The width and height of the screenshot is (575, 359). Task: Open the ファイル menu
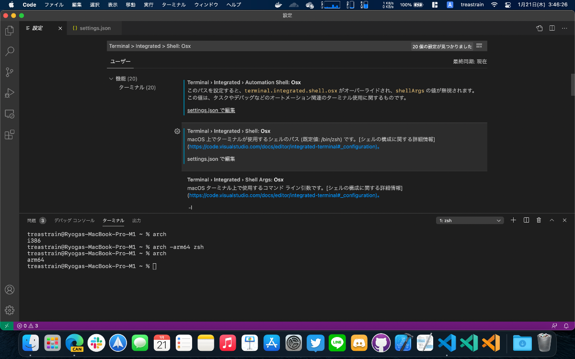point(54,5)
